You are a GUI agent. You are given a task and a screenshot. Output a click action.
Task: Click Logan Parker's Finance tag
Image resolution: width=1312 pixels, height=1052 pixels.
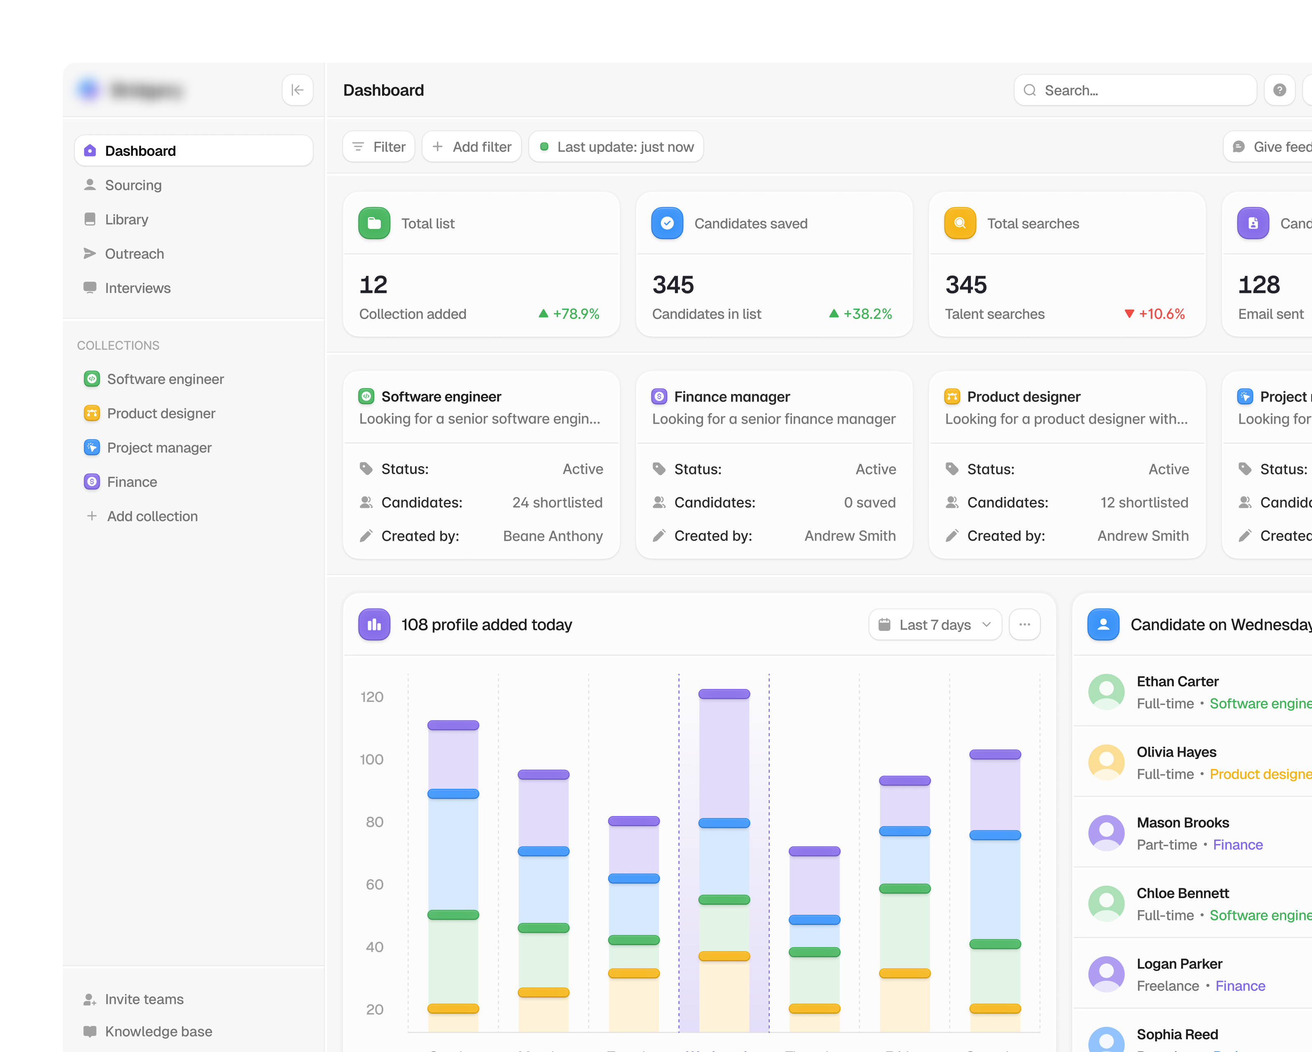click(x=1240, y=986)
